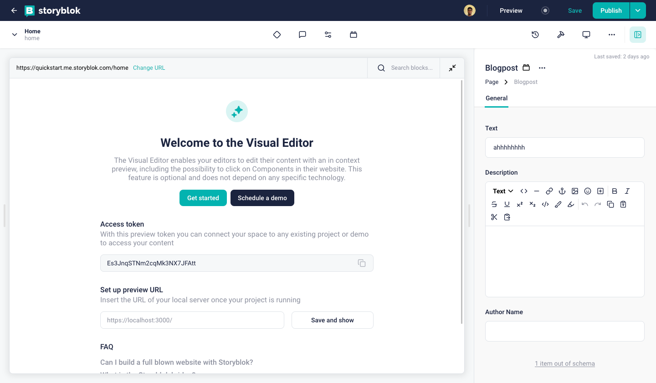
Task: Open FAQ question about full blown website
Action: coord(177,362)
